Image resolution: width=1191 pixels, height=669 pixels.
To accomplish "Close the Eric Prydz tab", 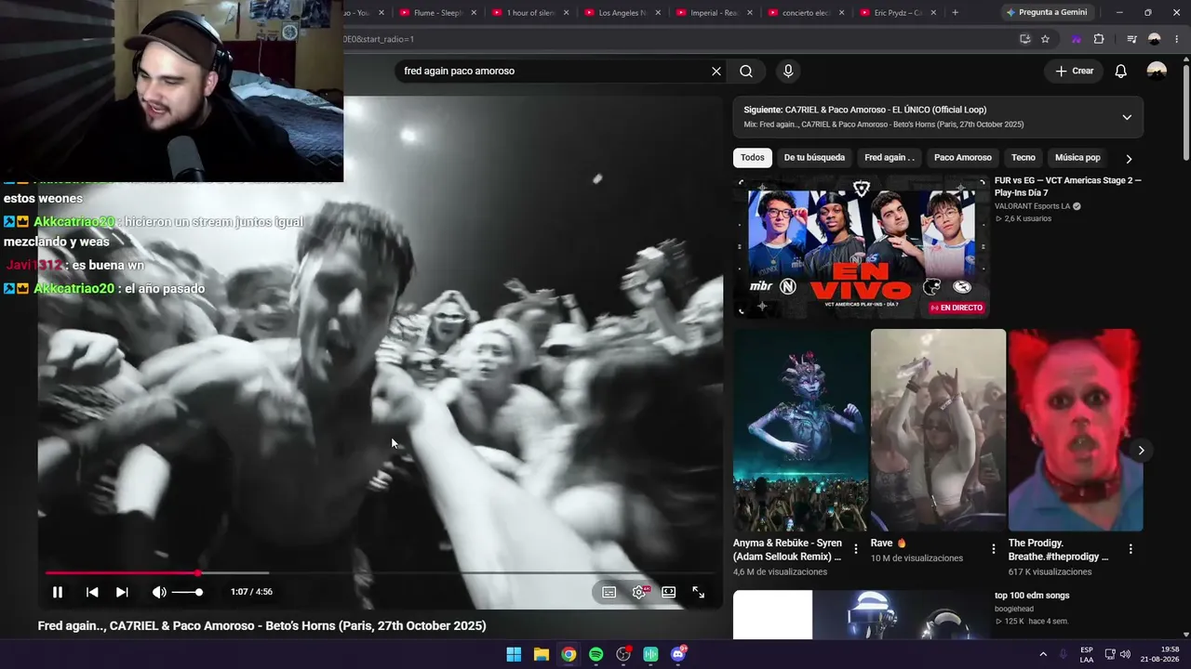I will pyautogui.click(x=934, y=13).
